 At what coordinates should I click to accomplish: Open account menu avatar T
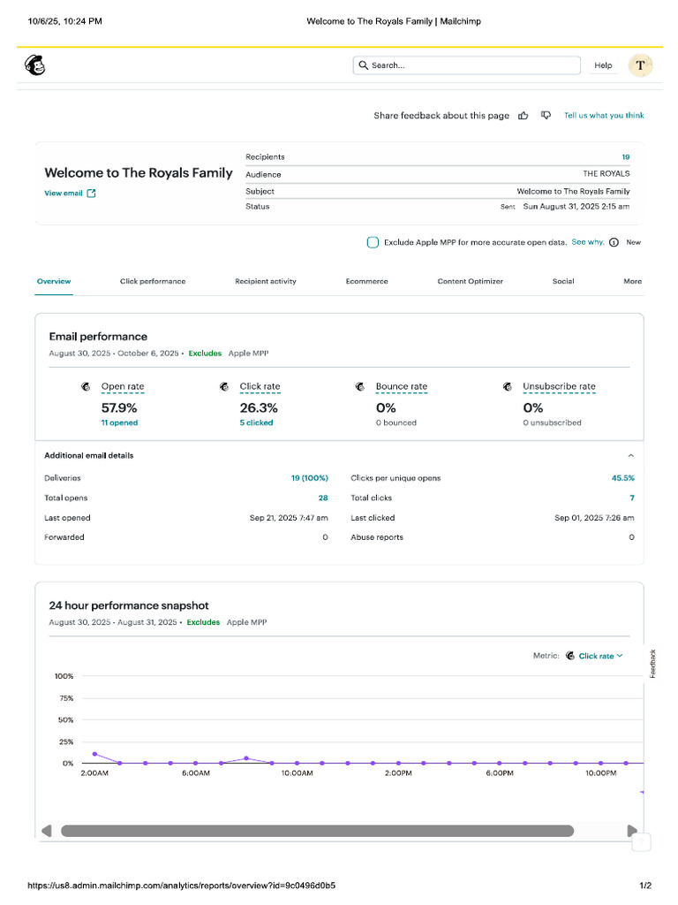click(640, 65)
